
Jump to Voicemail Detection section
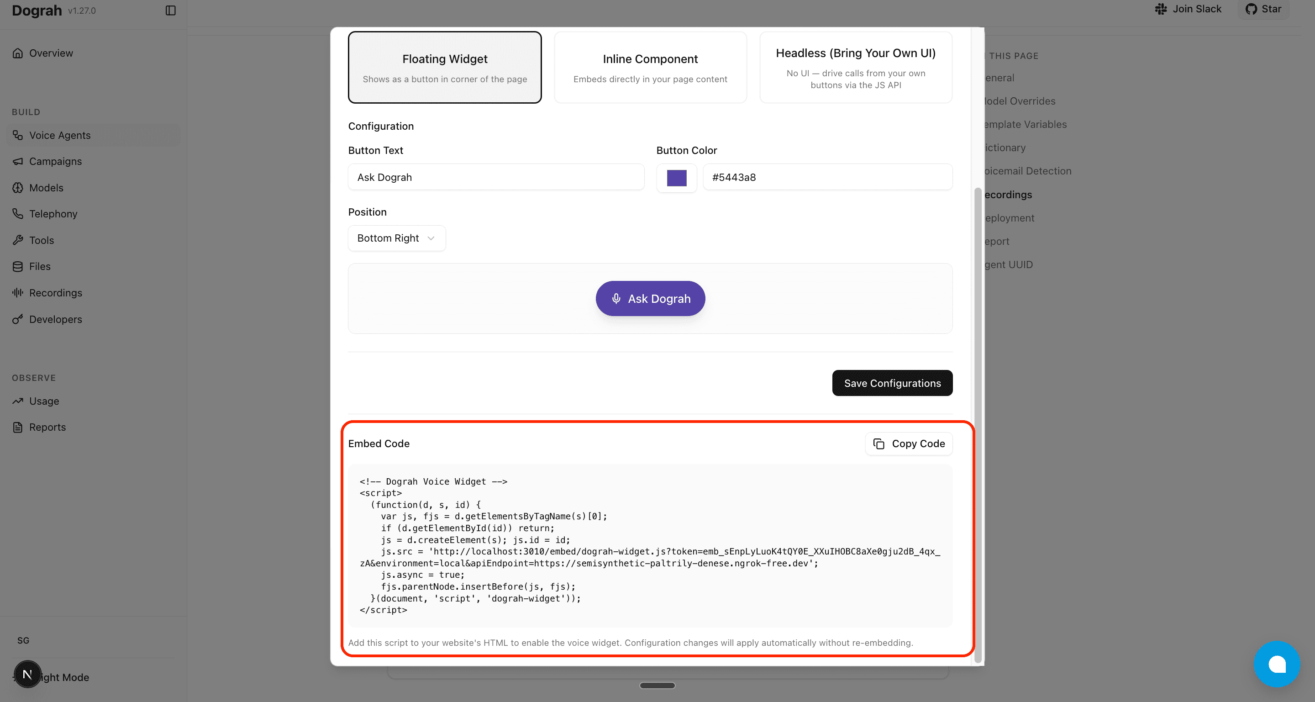1028,171
